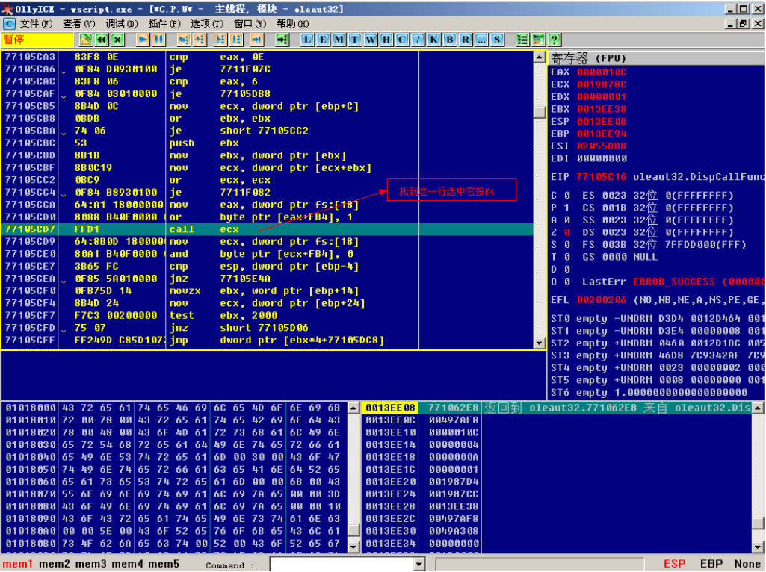Screen dimensions: 766x572
Task: Click the Step Into toolbar icon
Action: pyautogui.click(x=184, y=40)
